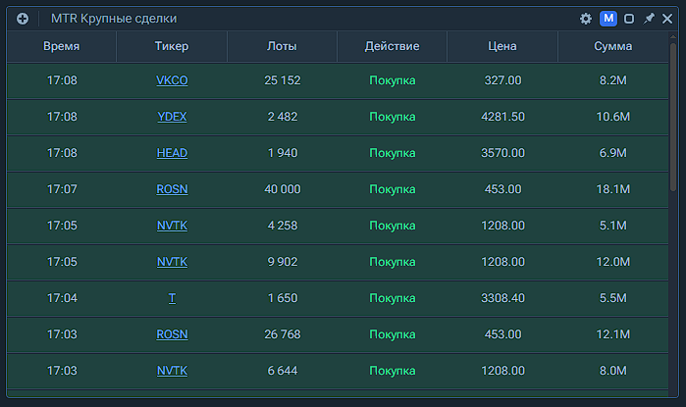Open the YDEX ticker link

[x=172, y=117]
